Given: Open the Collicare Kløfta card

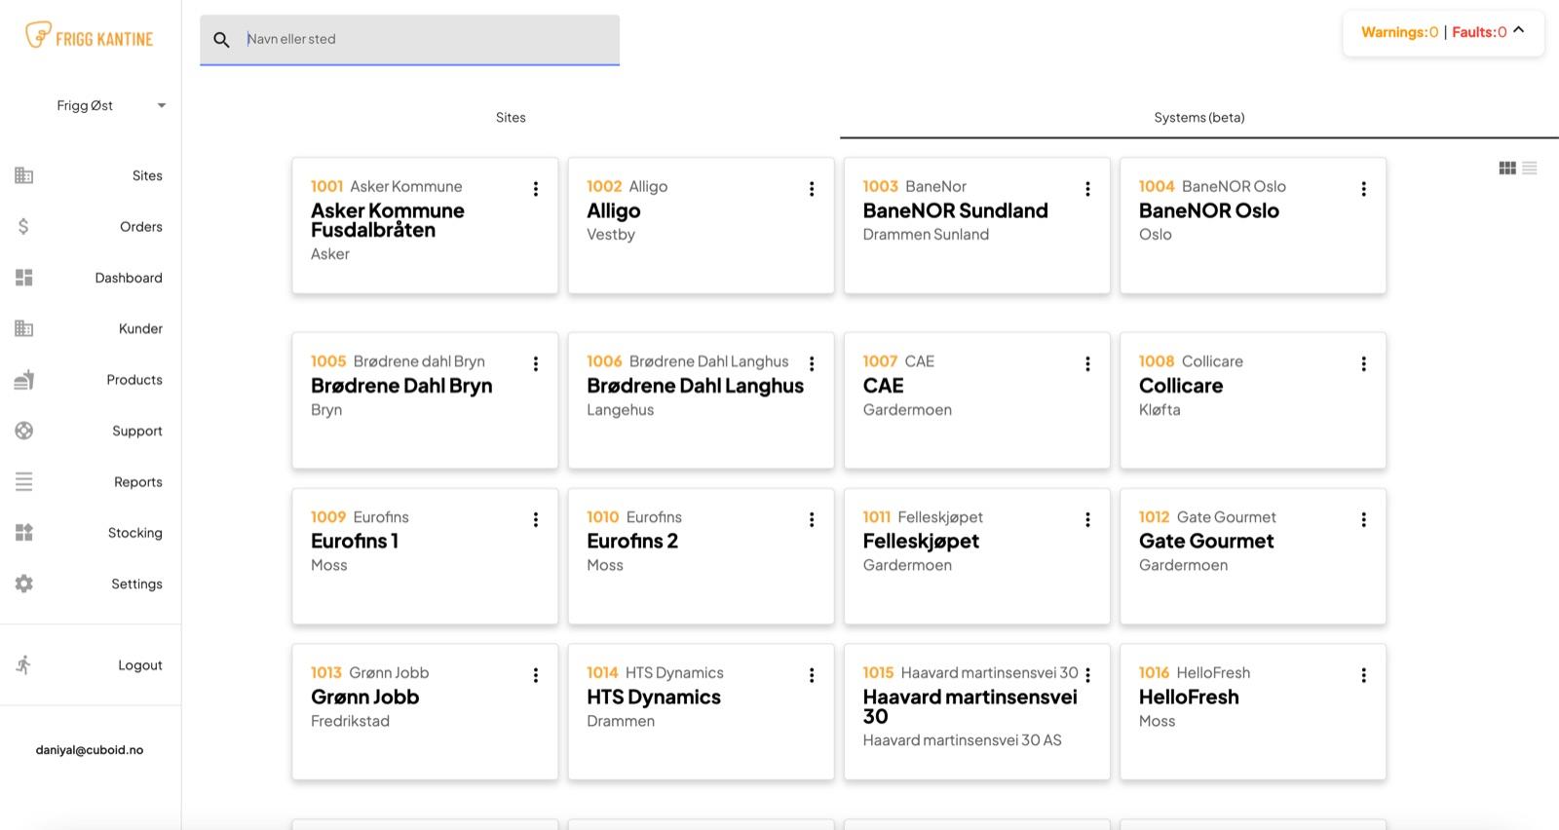Looking at the screenshot, I should 1253,400.
